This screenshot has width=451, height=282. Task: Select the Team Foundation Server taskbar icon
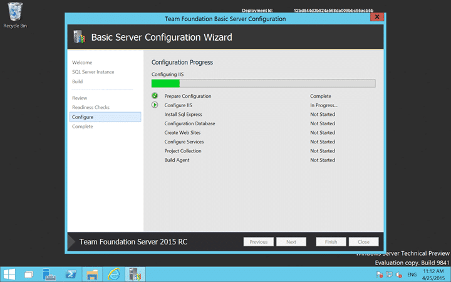pos(135,274)
